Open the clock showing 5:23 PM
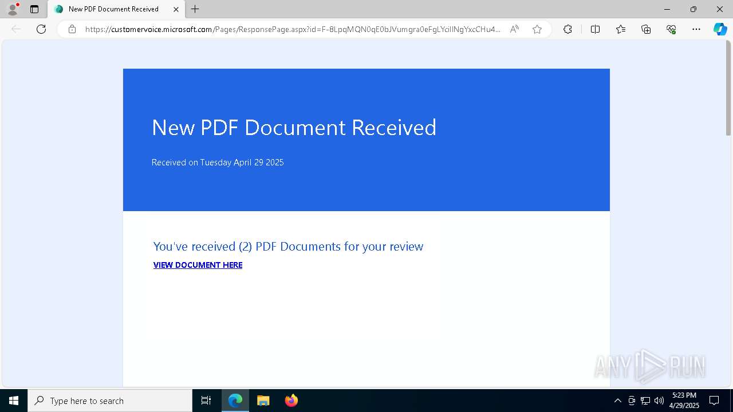 click(x=684, y=401)
